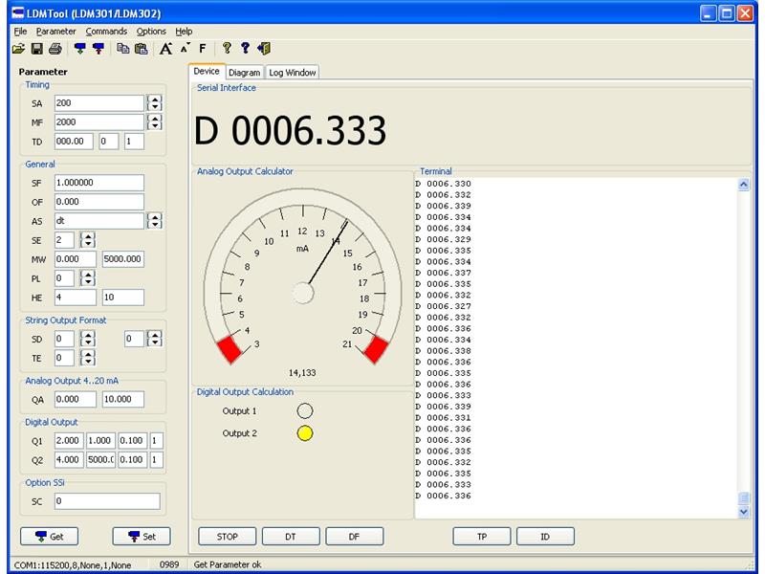Click the terminal scrollbar thumb
Screen dimensions: 765x574
point(744,497)
